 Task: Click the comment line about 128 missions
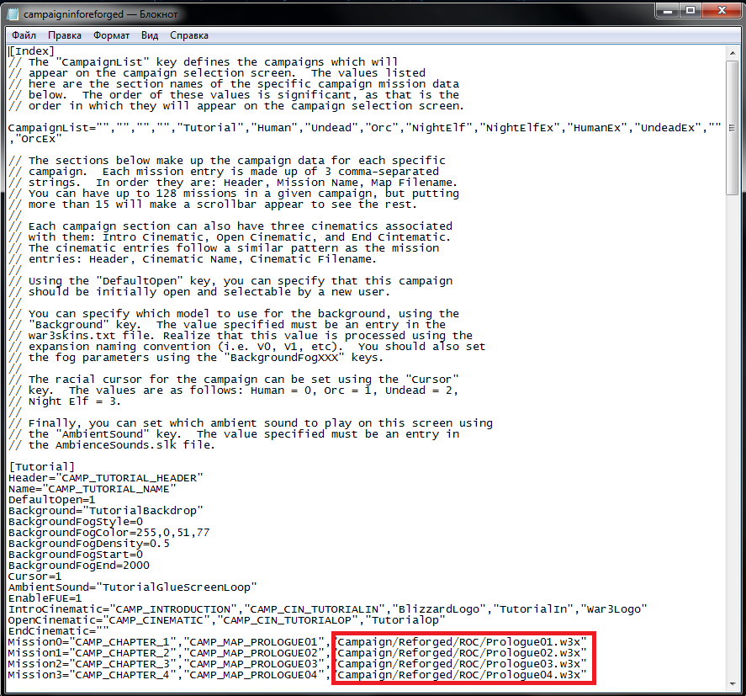pyautogui.click(x=234, y=194)
